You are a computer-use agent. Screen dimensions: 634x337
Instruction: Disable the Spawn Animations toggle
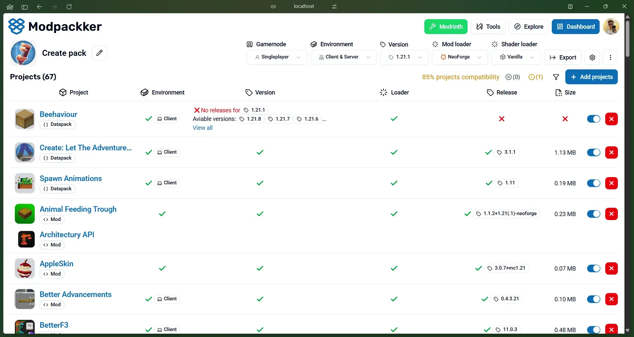tap(594, 183)
